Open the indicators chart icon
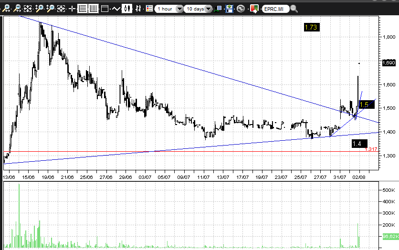The width and height of the screenshot is (399, 250). [x=218, y=9]
